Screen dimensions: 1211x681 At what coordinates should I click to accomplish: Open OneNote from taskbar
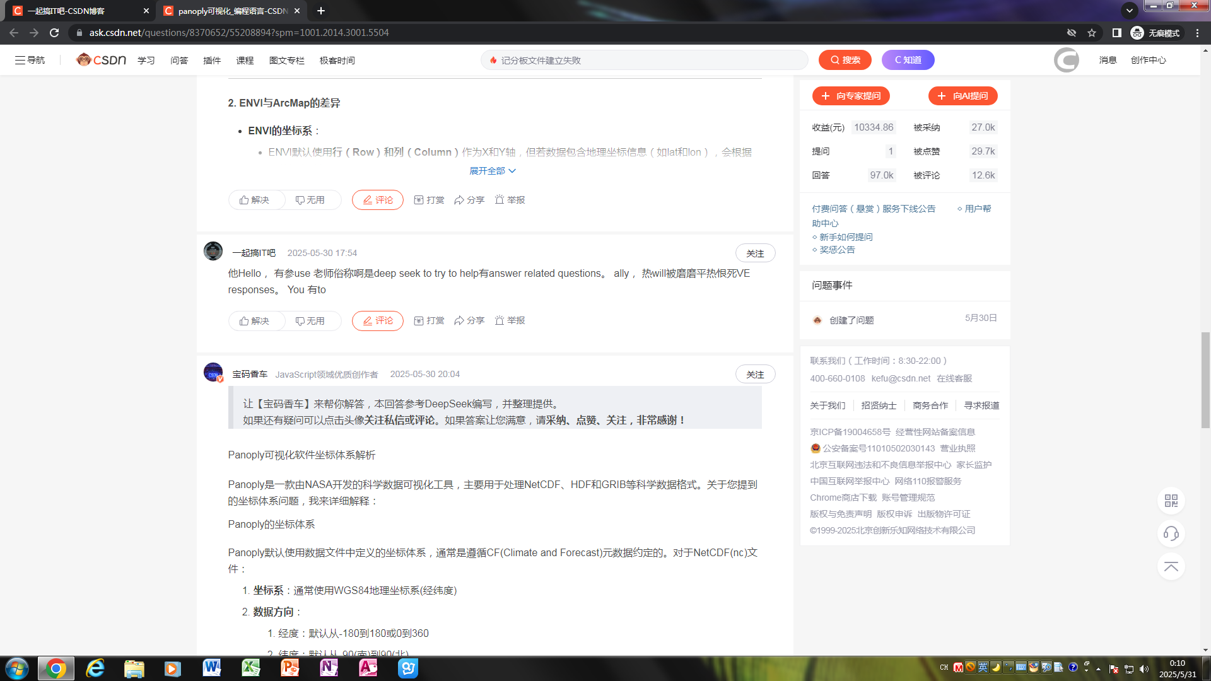pos(329,668)
